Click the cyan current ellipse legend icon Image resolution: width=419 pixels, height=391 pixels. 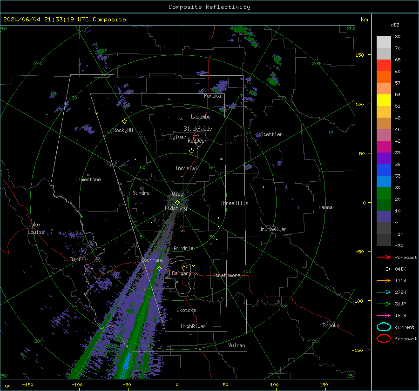point(384,327)
